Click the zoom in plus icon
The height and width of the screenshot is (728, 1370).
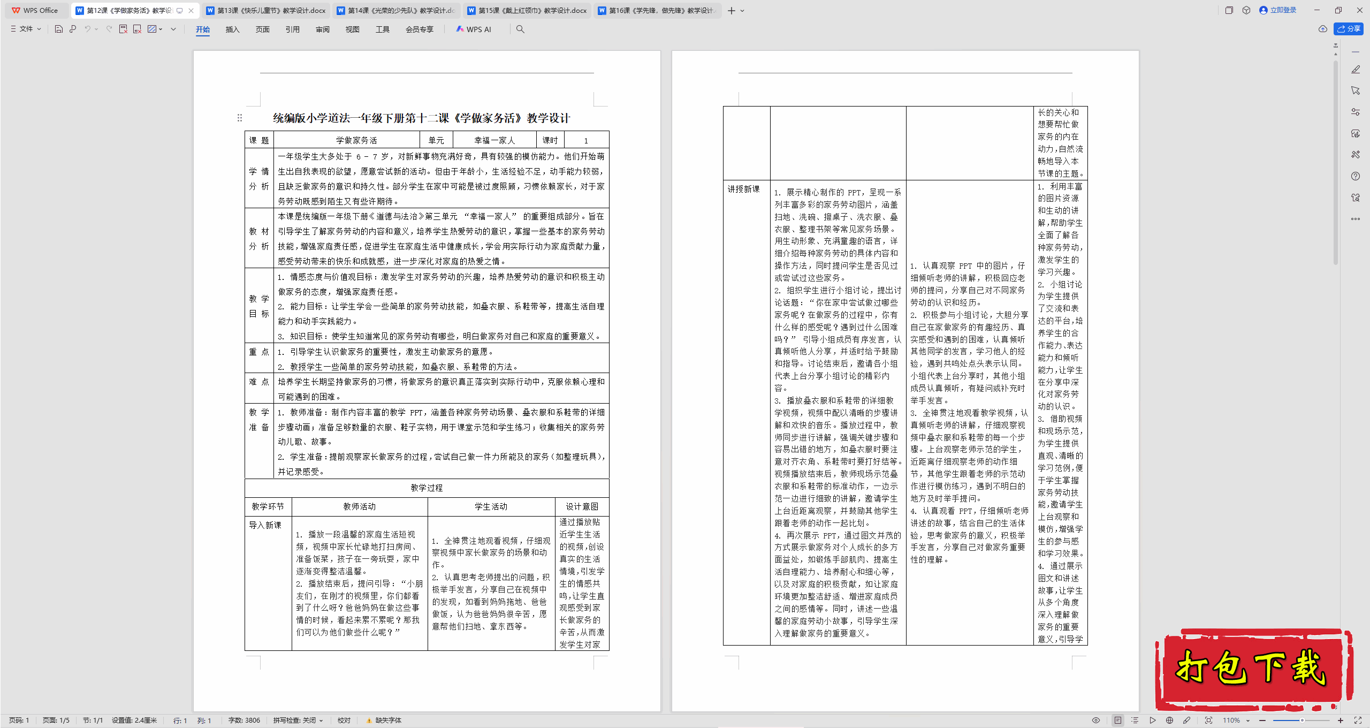pyautogui.click(x=1341, y=721)
